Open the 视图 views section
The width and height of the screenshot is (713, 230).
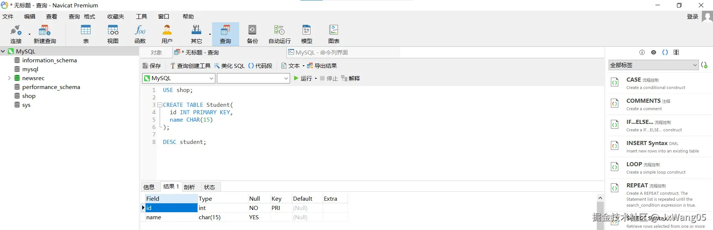[113, 34]
